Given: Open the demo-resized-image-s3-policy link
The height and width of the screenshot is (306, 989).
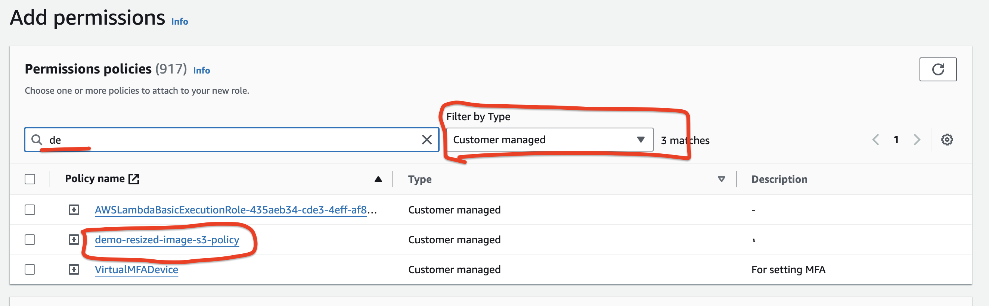Looking at the screenshot, I should [x=167, y=240].
